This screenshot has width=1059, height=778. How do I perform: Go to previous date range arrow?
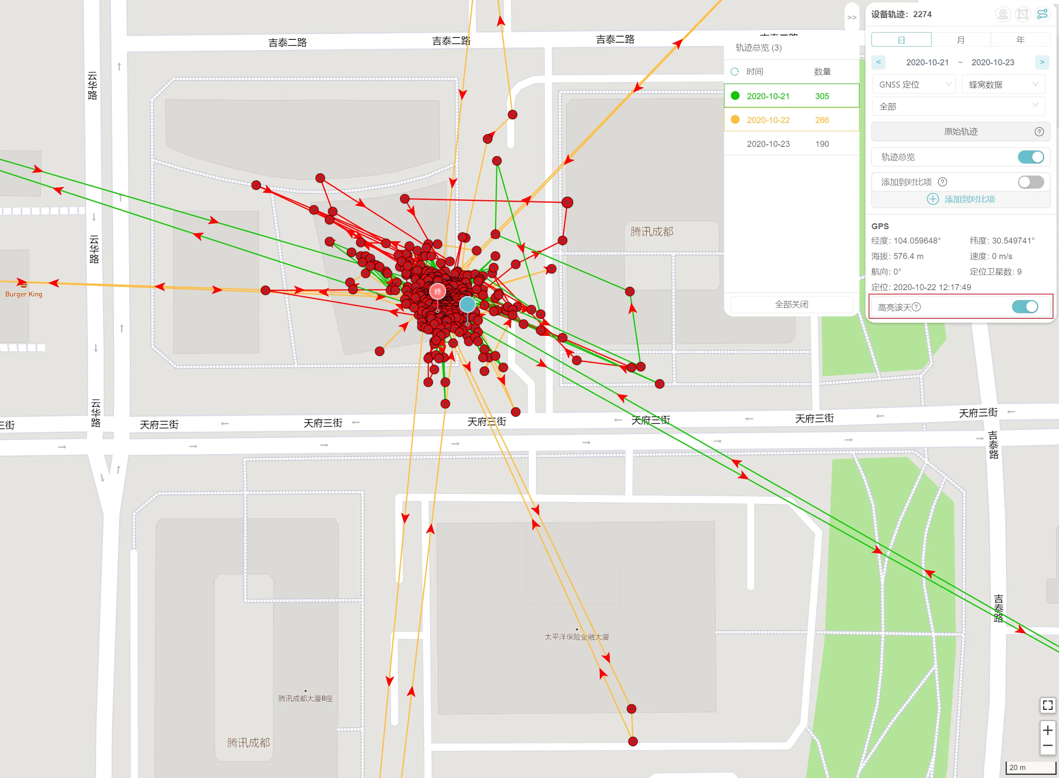click(879, 62)
